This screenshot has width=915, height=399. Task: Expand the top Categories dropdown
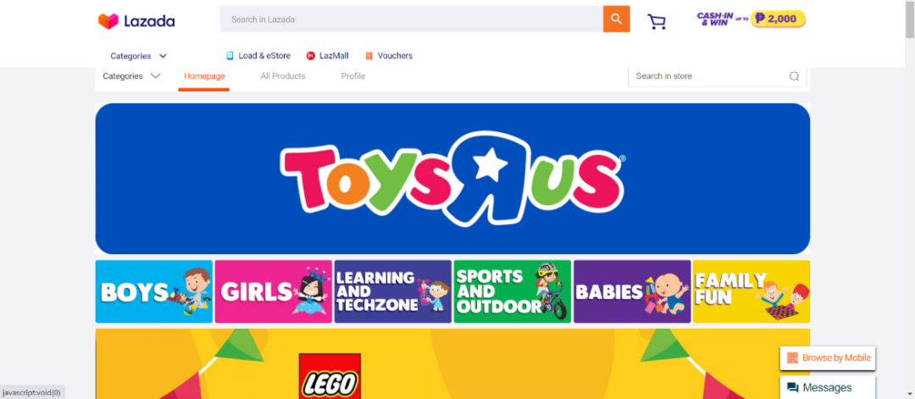click(139, 56)
